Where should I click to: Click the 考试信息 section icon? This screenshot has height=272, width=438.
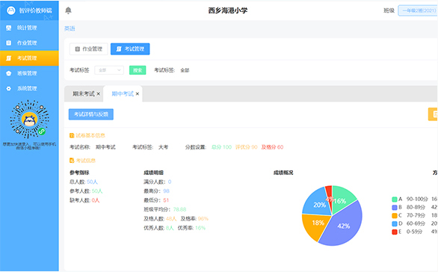[x=72, y=161]
